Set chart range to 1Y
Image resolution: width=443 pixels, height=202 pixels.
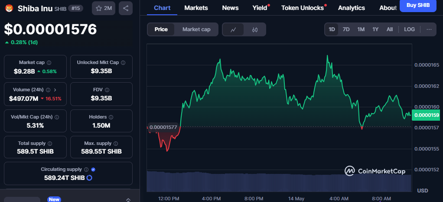pos(375,29)
